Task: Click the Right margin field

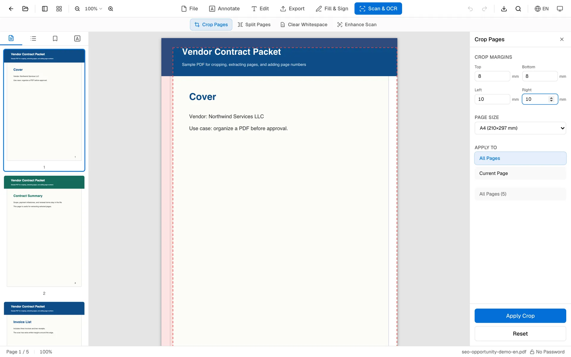Action: (x=540, y=99)
